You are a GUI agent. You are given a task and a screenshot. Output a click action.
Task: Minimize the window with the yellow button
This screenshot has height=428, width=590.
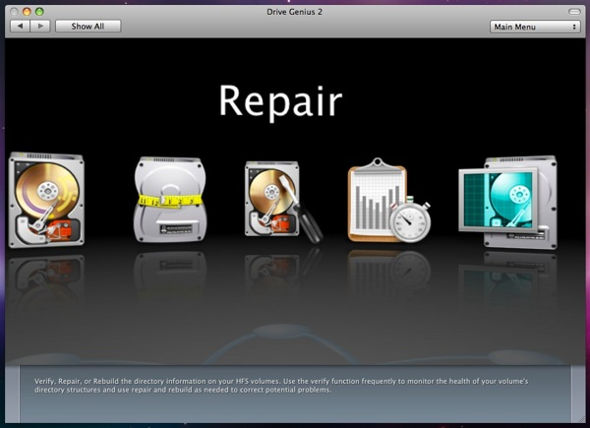(27, 10)
